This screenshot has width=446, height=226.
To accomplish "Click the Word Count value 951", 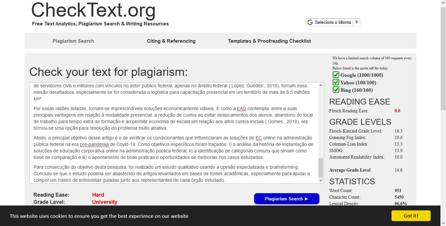I will (x=398, y=191).
